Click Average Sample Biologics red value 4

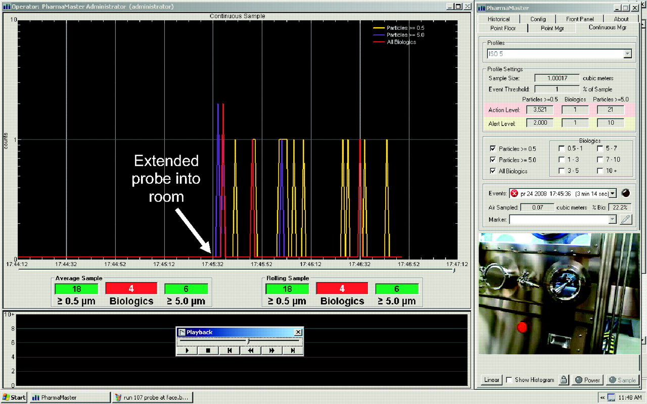coord(131,289)
